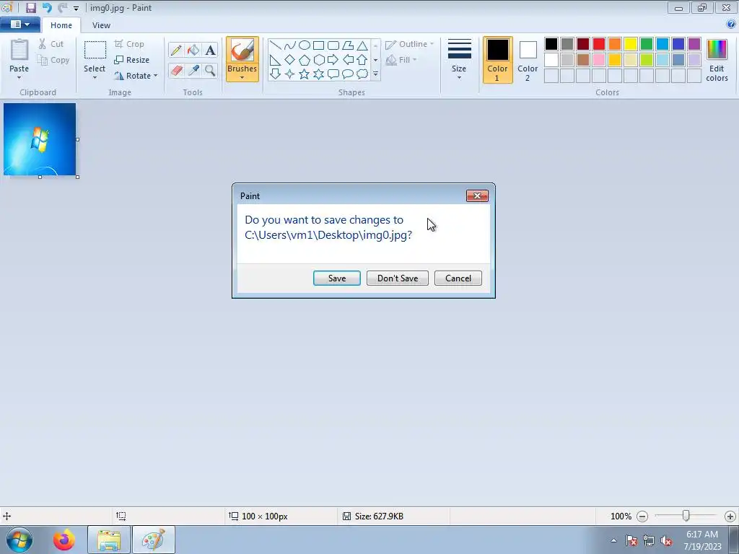Screen dimensions: 739x554
Task: Click the Paint taskbar button
Action: (x=154, y=540)
